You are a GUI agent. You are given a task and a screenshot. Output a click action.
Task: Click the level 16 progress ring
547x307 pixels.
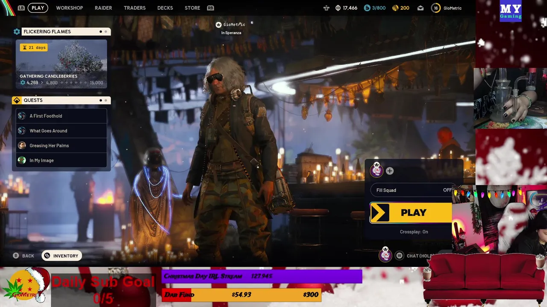435,8
